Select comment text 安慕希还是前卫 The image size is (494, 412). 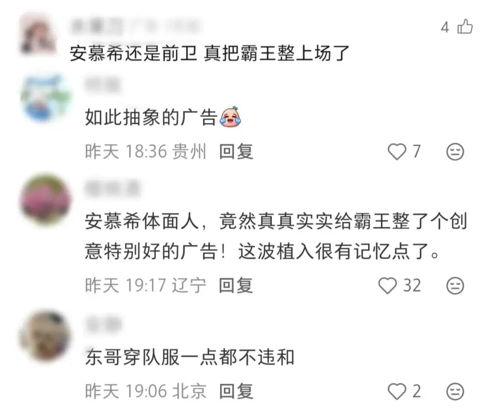click(x=133, y=53)
